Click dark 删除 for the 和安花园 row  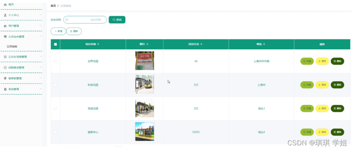pos(337,85)
